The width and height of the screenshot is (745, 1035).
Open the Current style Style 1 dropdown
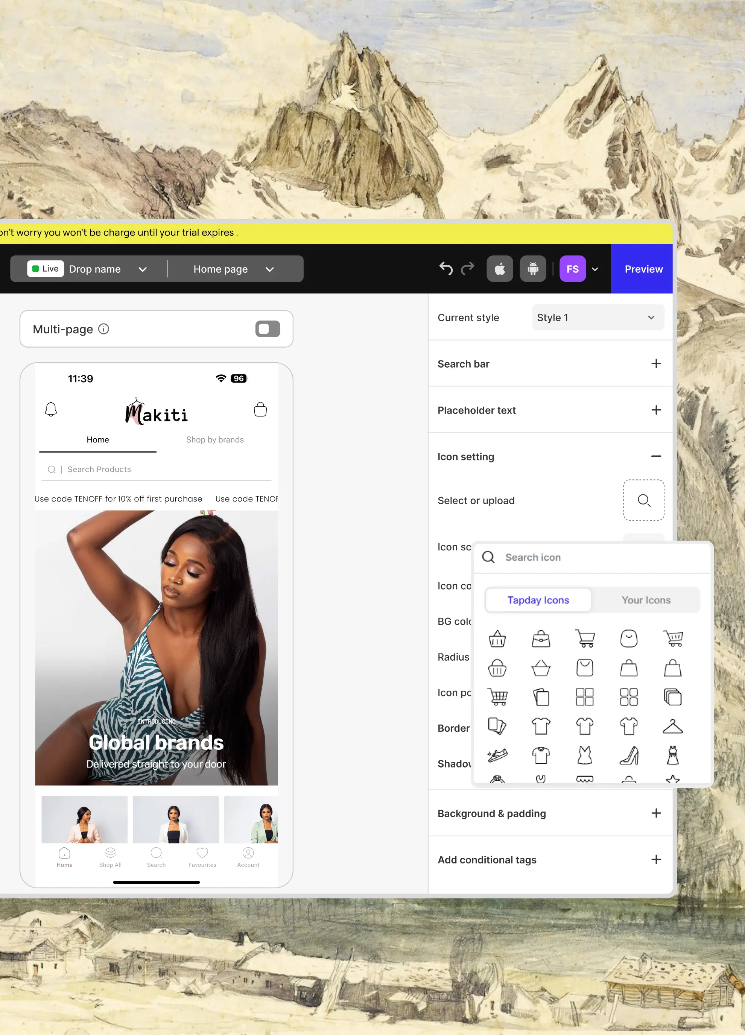click(x=598, y=318)
